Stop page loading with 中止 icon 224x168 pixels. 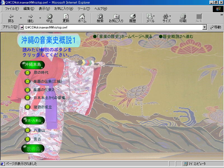point(50,18)
